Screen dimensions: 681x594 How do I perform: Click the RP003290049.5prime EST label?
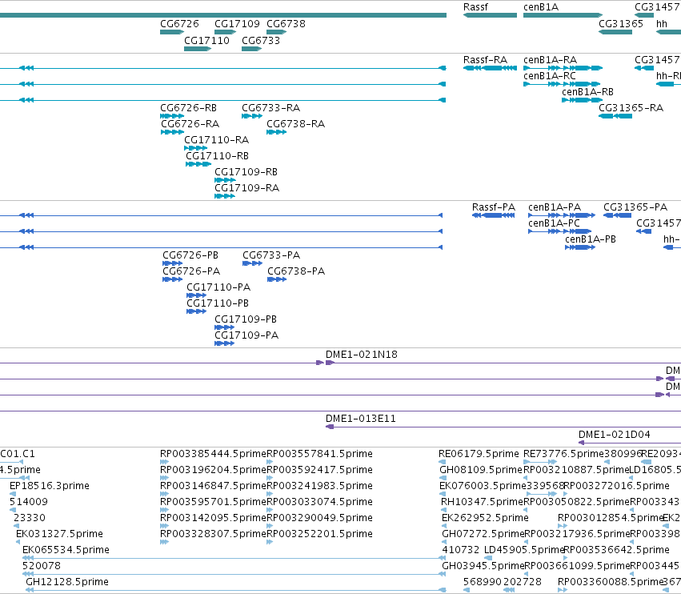coord(319,517)
